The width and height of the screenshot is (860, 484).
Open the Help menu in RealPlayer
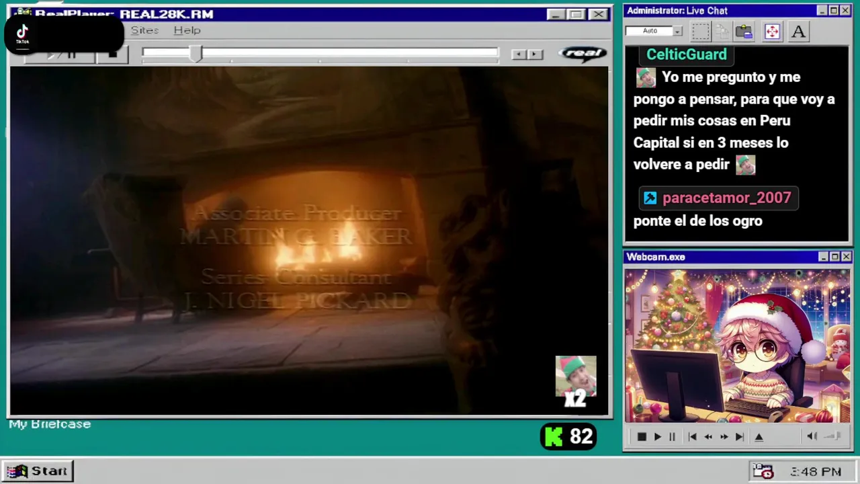tap(187, 30)
